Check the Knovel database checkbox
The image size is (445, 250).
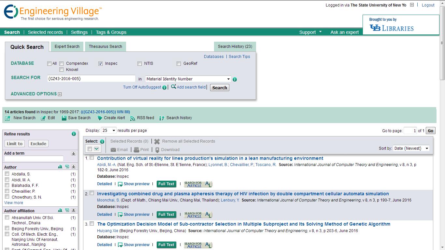click(x=61, y=70)
